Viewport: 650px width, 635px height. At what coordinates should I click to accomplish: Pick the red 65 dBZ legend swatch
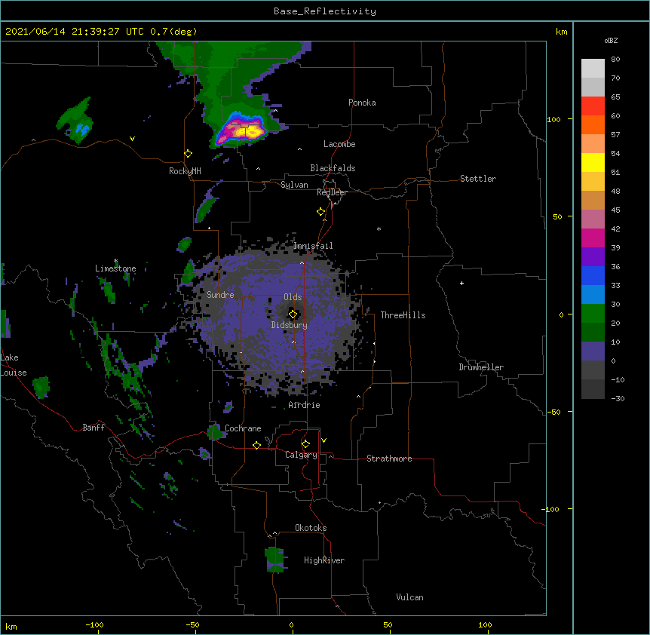pyautogui.click(x=593, y=106)
